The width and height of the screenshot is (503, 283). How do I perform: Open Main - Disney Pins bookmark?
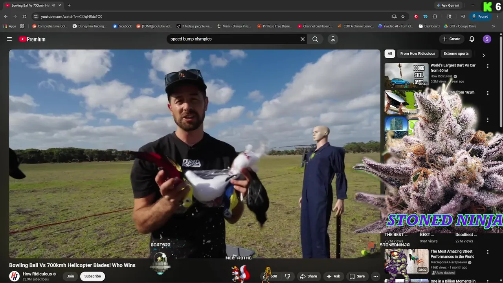click(234, 26)
